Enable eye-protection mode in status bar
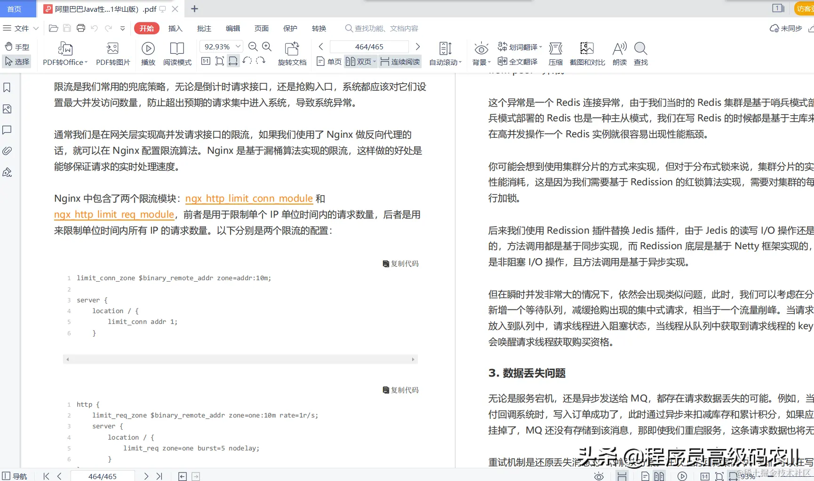Viewport: 814px width, 481px height. (x=599, y=476)
